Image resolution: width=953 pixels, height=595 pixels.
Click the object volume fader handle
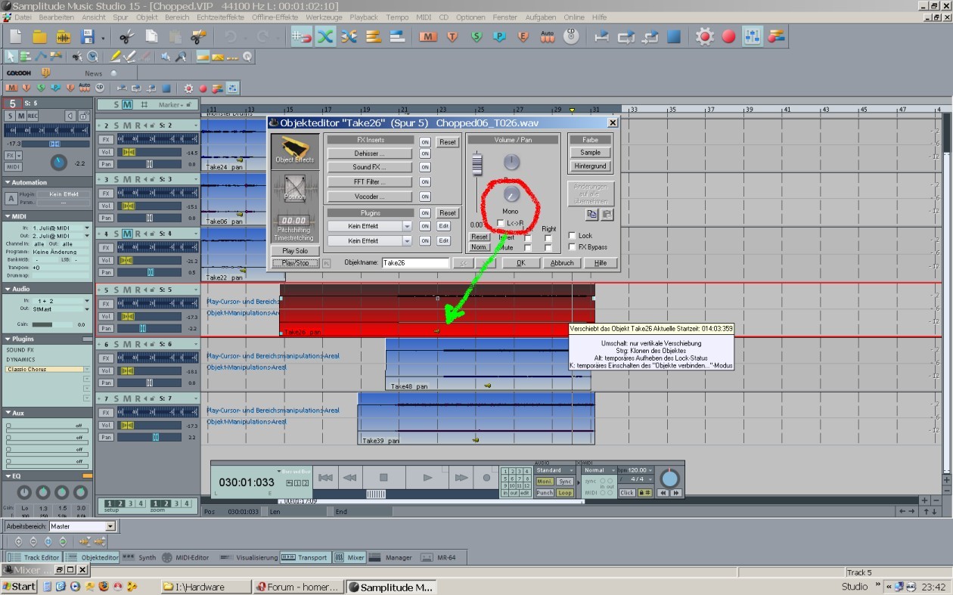coord(476,164)
